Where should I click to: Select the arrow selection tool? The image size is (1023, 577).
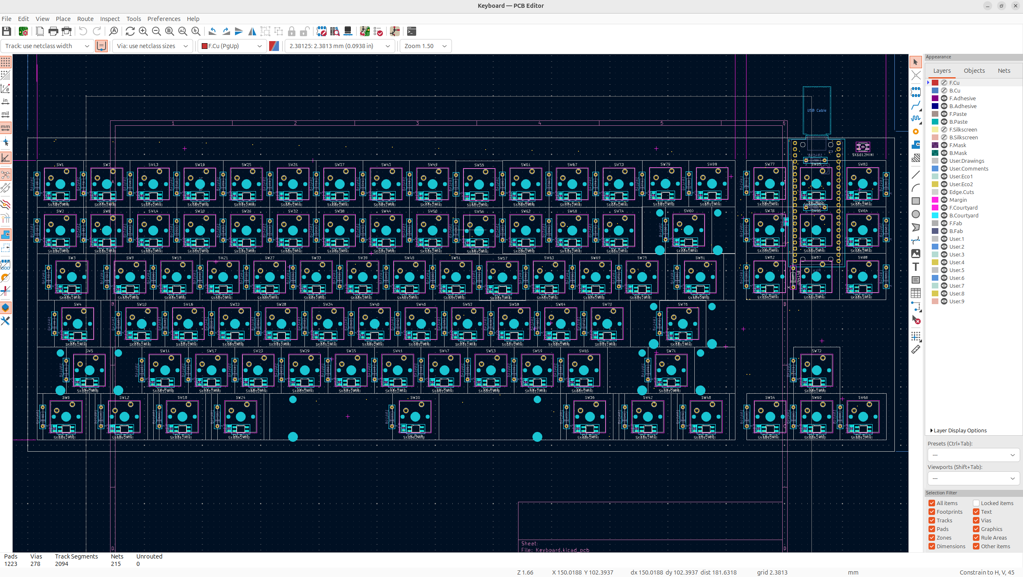pyautogui.click(x=916, y=62)
